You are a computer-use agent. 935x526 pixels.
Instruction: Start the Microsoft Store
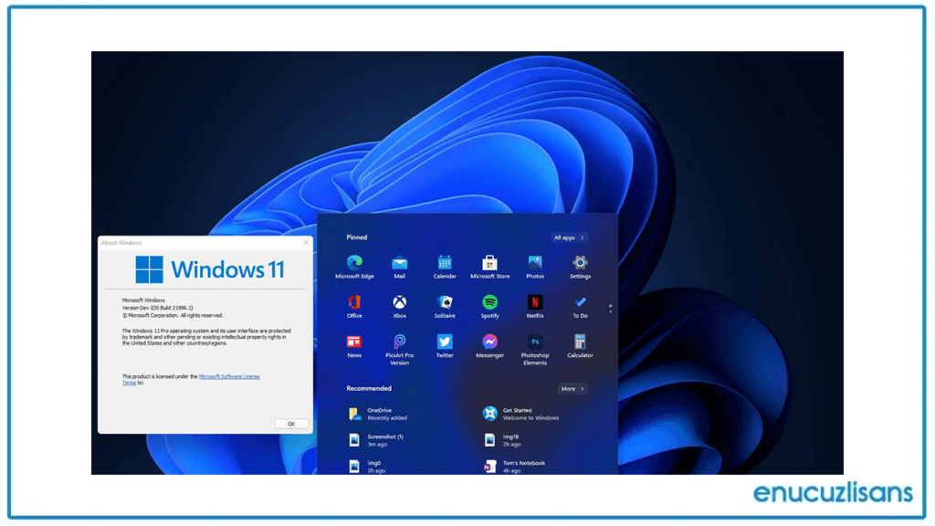pos(489,260)
